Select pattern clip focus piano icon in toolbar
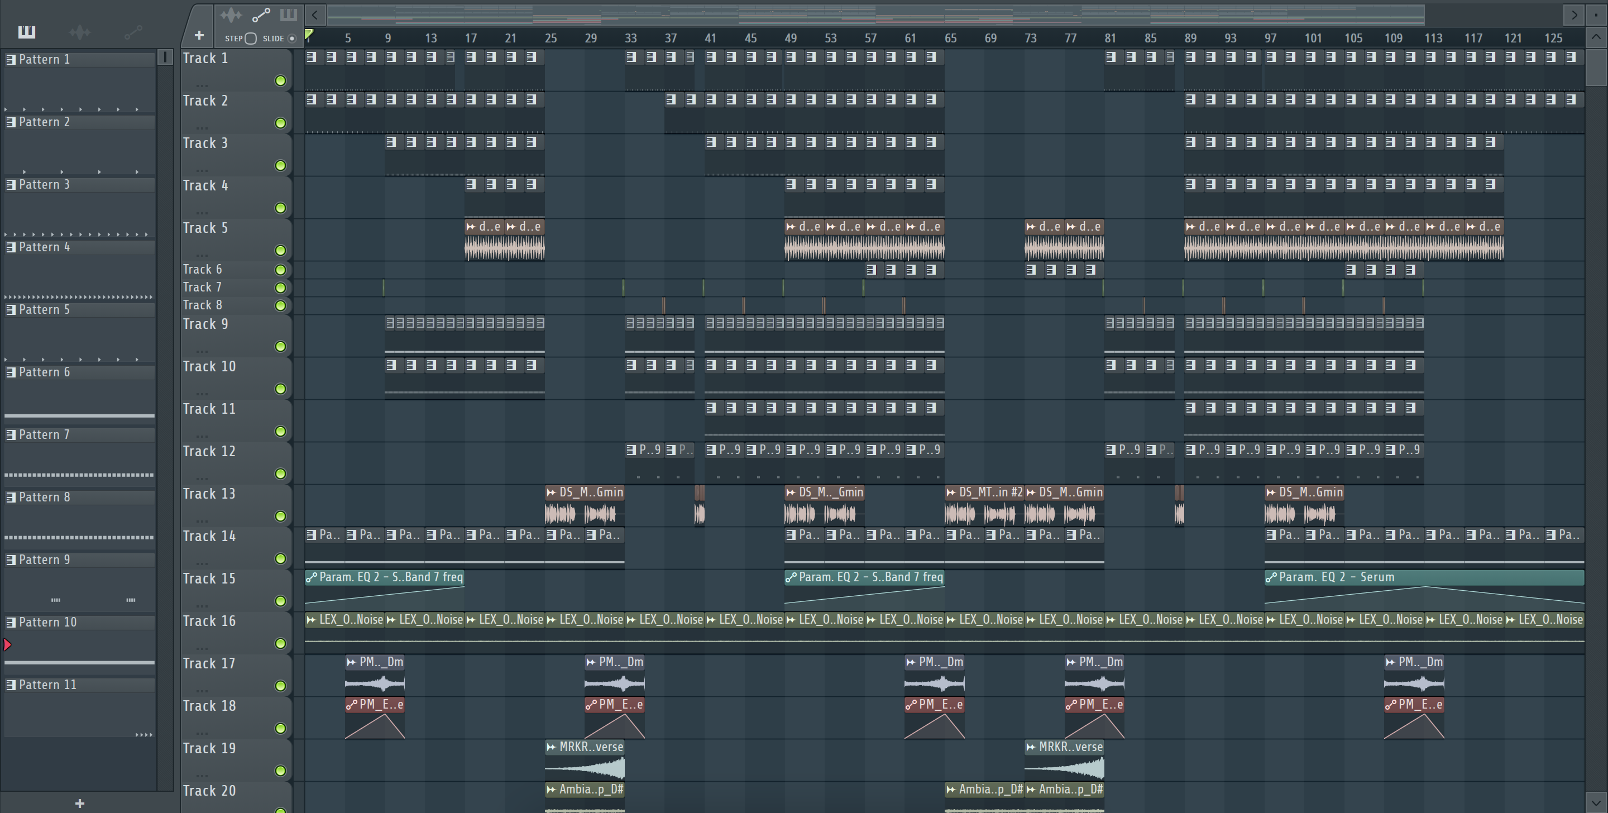The image size is (1608, 813). click(289, 15)
